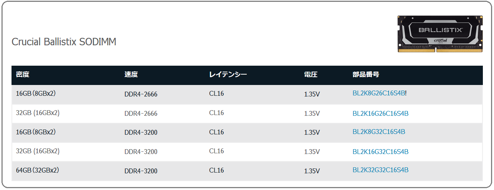This screenshot has width=494, height=190.
Task: Select the 64GB (32GBx2) density cell
Action: pos(37,170)
